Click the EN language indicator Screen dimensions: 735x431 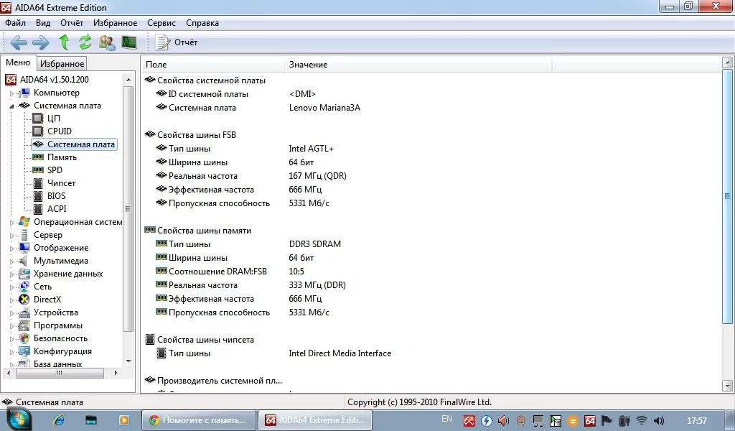[x=446, y=419]
